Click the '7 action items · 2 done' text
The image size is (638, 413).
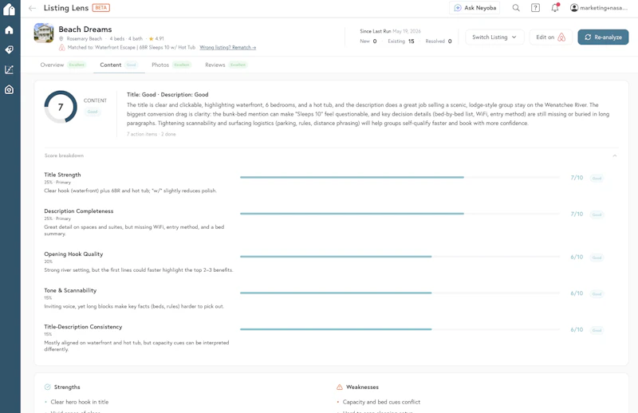tap(151, 134)
